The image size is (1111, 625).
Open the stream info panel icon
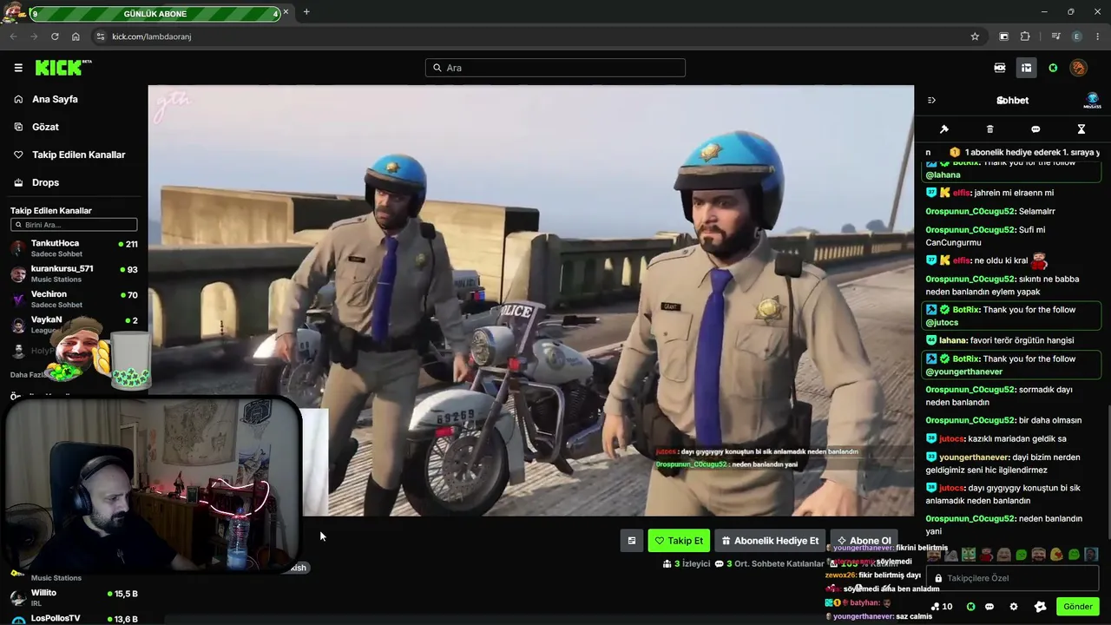tap(632, 541)
